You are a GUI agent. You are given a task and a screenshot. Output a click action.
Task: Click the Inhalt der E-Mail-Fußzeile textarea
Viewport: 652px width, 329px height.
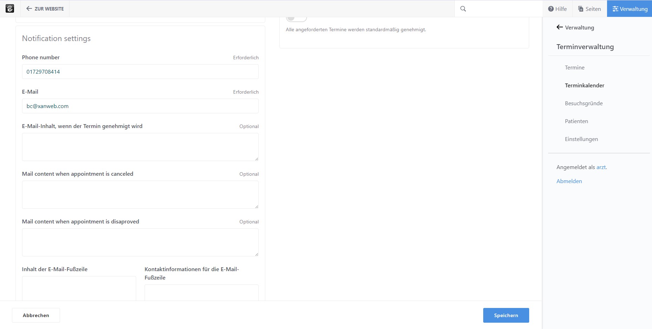79,288
